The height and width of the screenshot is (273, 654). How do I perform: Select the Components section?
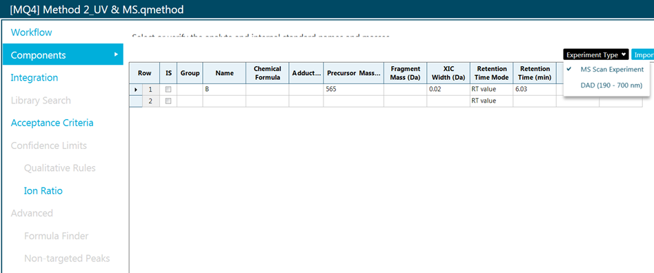63,54
